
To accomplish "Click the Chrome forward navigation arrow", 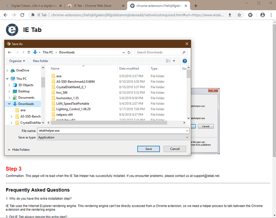I will tap(14, 15).
